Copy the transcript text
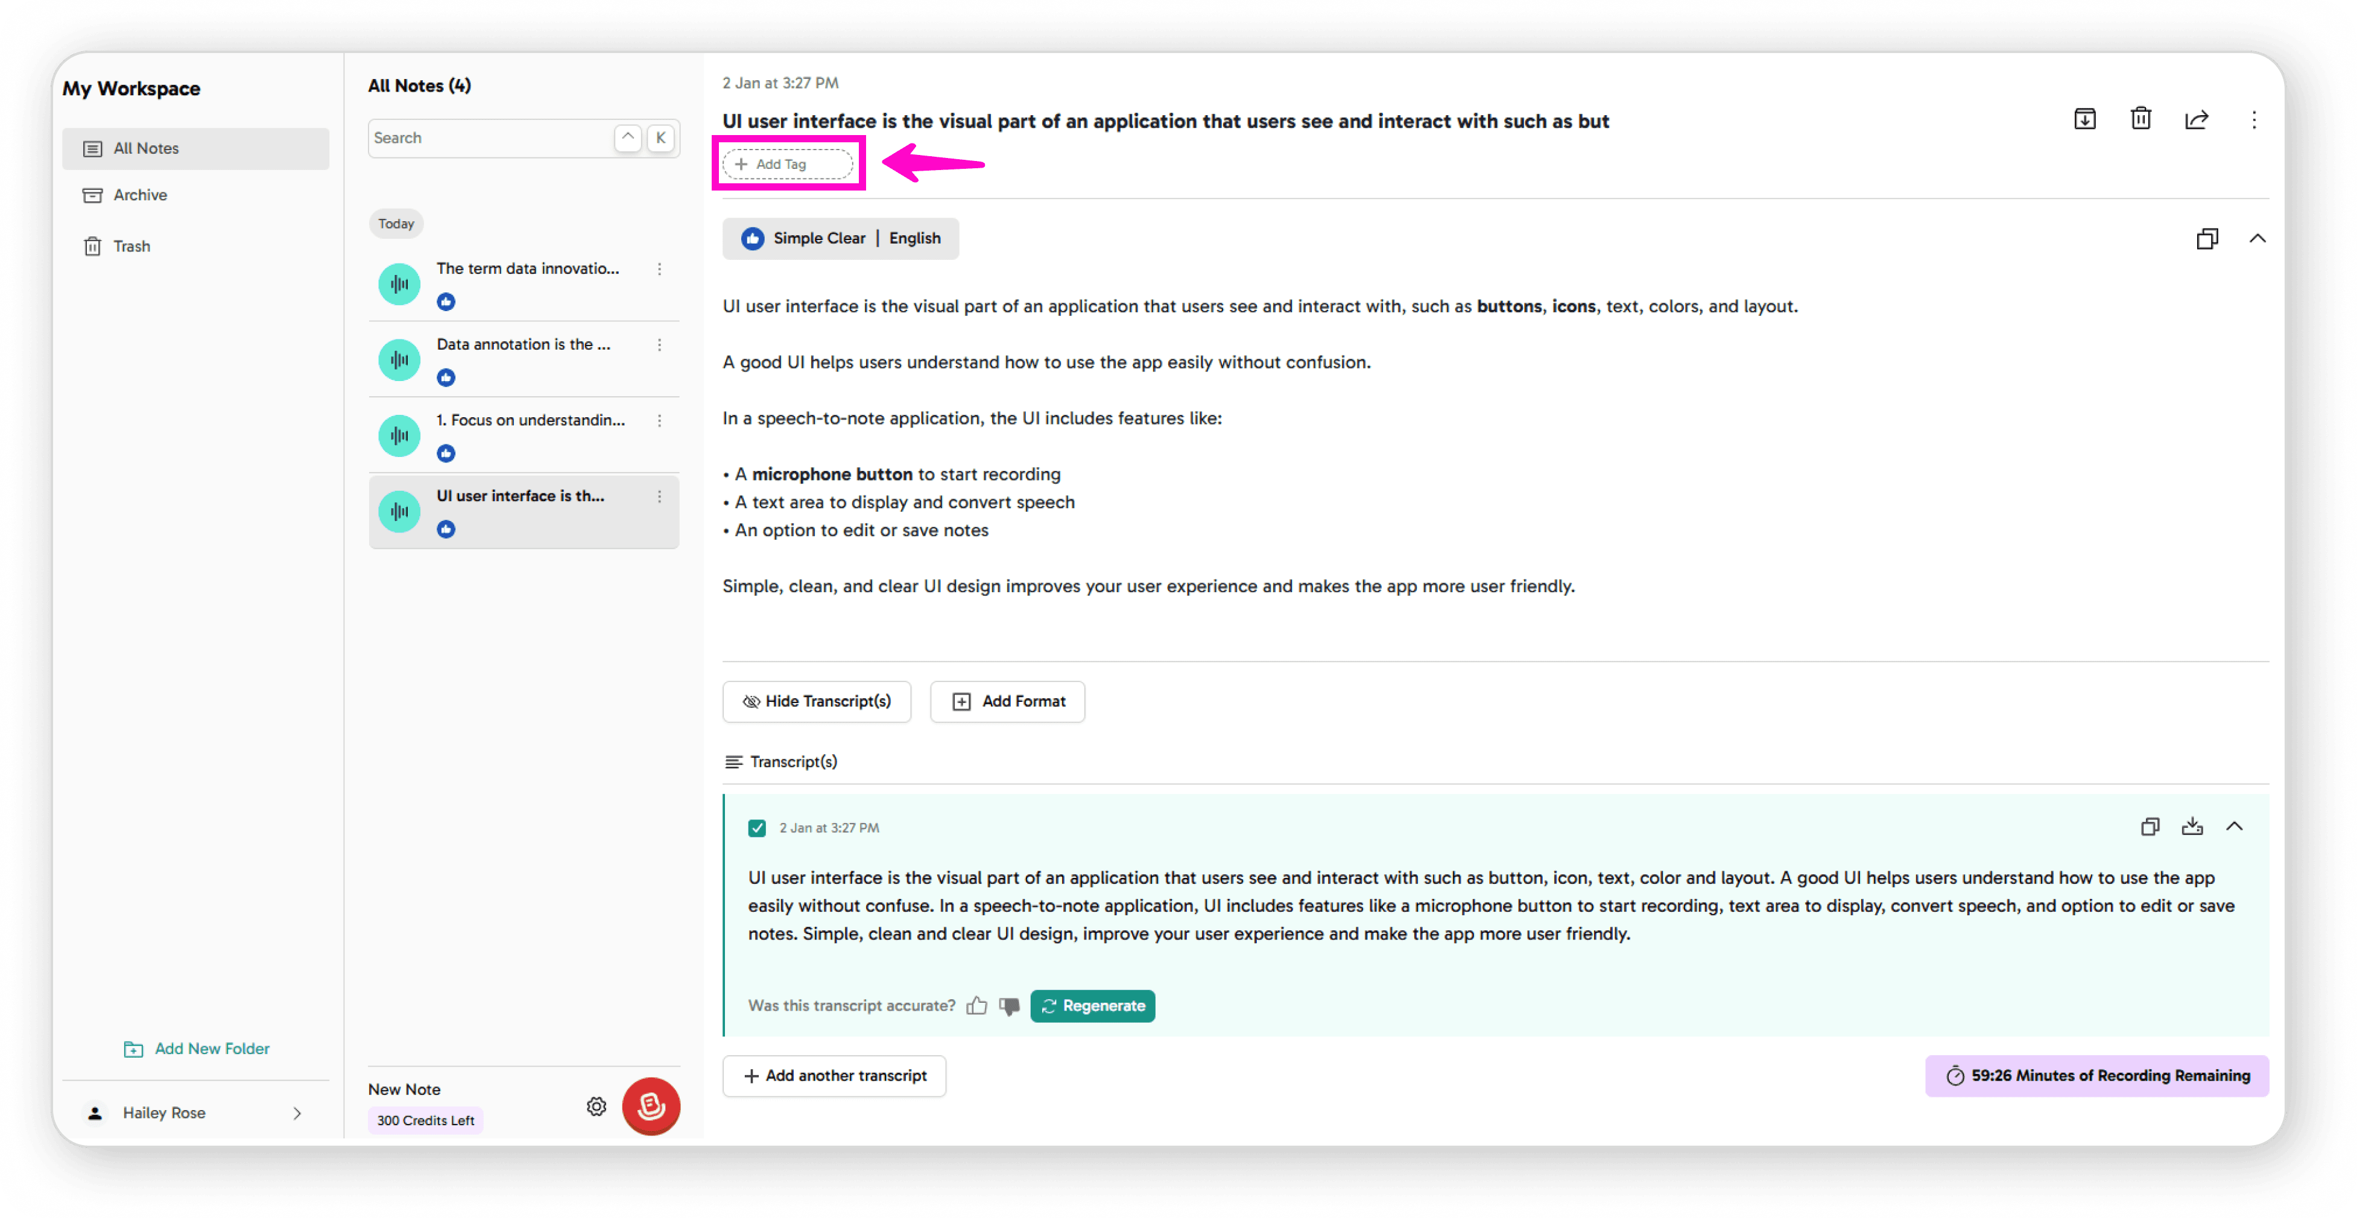Image resolution: width=2357 pixels, height=1218 pixels. pos(2150,827)
